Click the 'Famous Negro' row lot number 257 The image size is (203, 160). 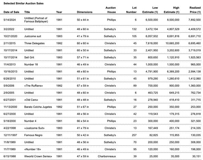(134, 135)
